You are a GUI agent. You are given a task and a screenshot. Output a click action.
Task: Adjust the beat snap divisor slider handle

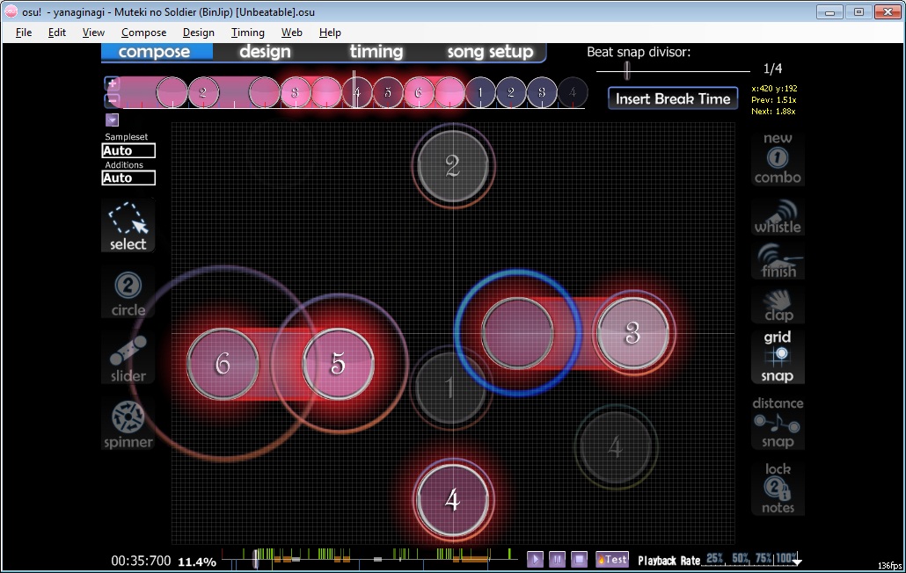[627, 70]
